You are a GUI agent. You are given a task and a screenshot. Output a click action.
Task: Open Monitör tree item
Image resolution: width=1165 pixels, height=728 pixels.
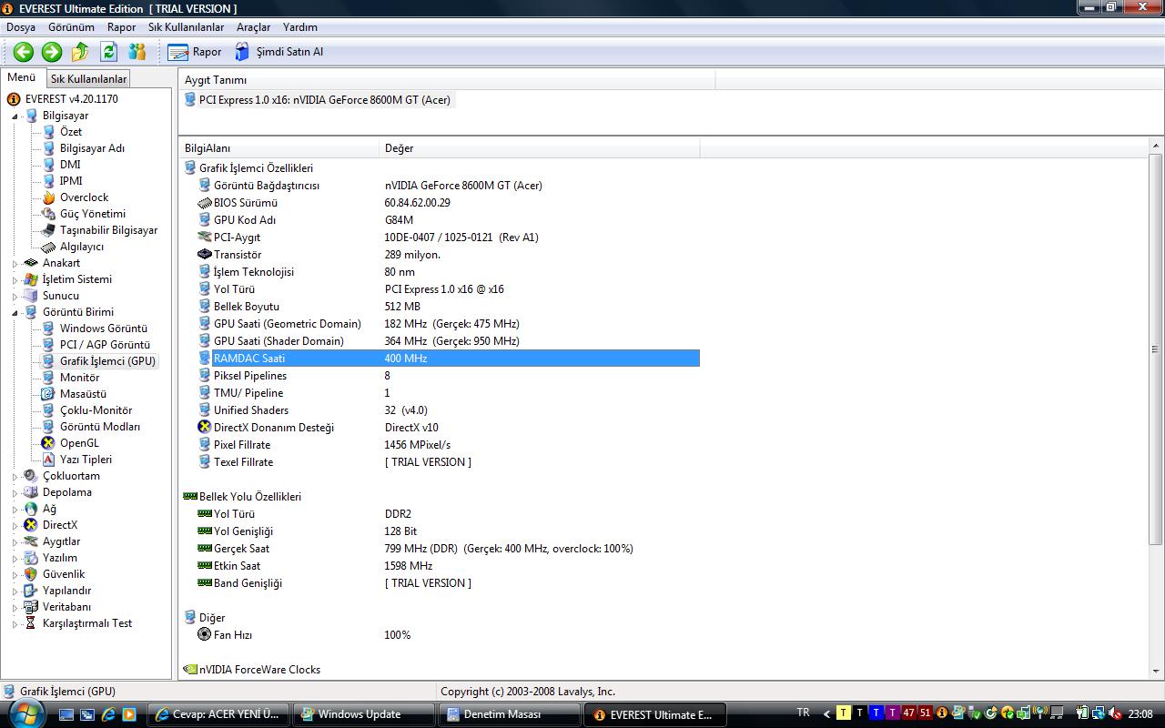[x=80, y=378]
